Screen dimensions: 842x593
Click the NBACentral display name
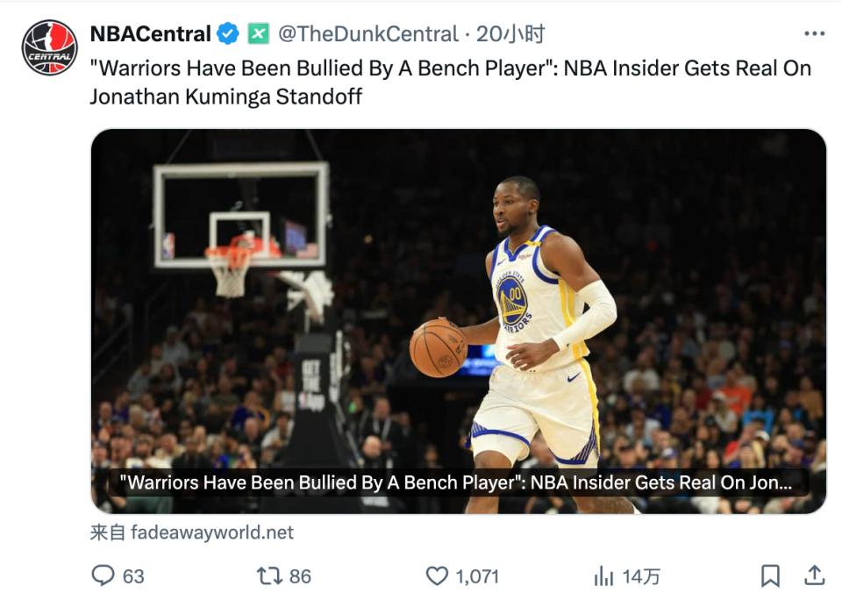150,34
